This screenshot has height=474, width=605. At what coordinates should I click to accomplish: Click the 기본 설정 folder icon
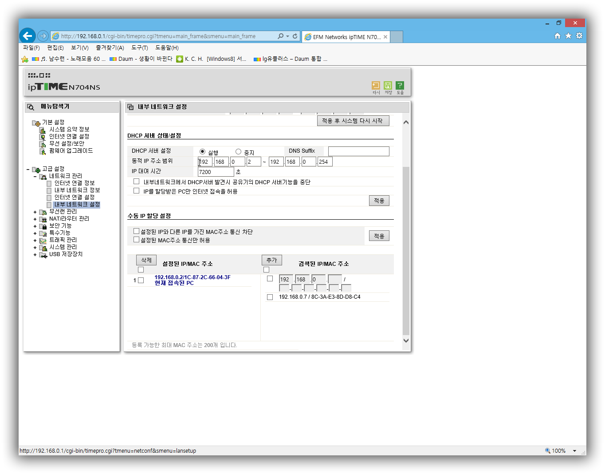[x=36, y=123]
